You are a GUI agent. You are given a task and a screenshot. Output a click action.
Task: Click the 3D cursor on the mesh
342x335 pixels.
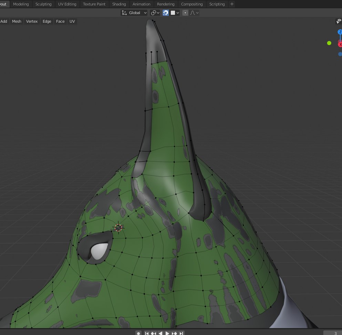[118, 228]
